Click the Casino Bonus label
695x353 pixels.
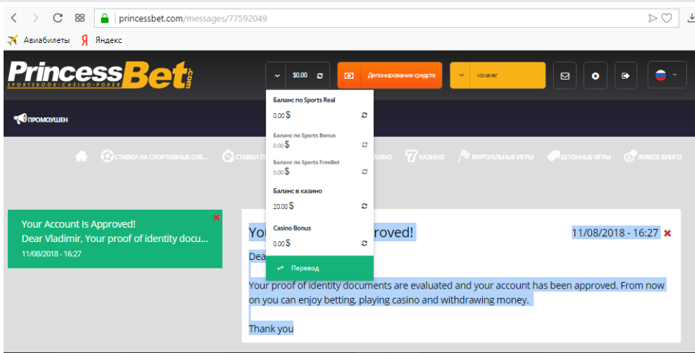pos(292,228)
